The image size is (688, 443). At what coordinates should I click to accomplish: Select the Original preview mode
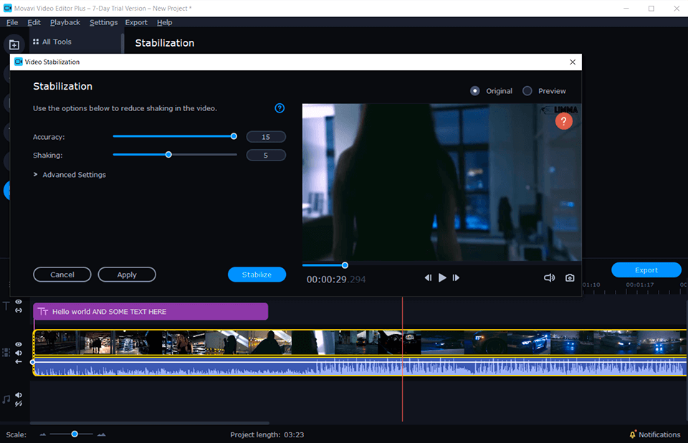[475, 91]
